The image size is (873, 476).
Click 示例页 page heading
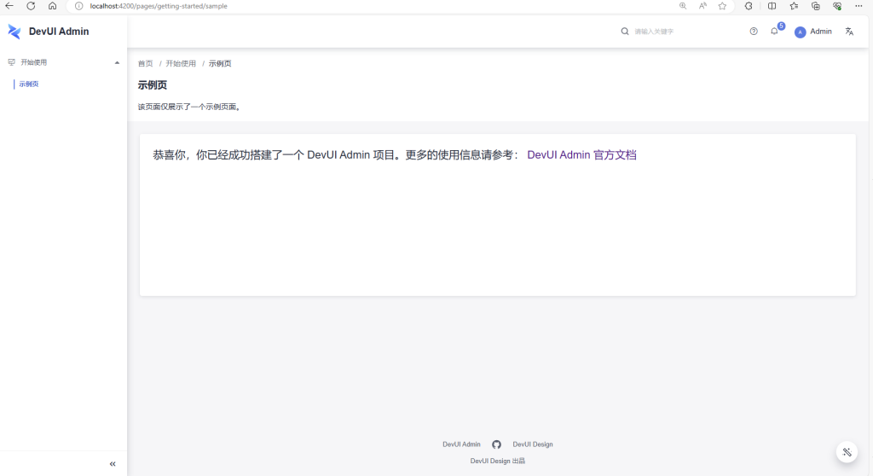tap(153, 85)
